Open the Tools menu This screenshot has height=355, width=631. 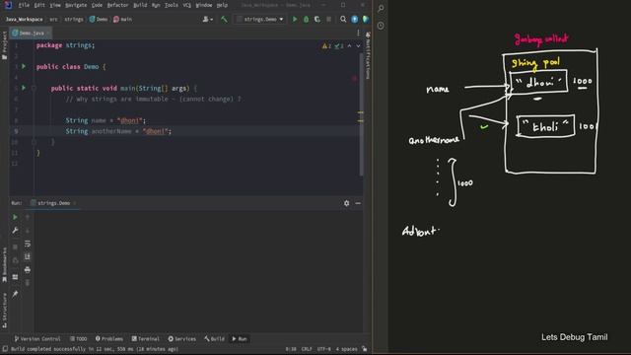(x=171, y=5)
